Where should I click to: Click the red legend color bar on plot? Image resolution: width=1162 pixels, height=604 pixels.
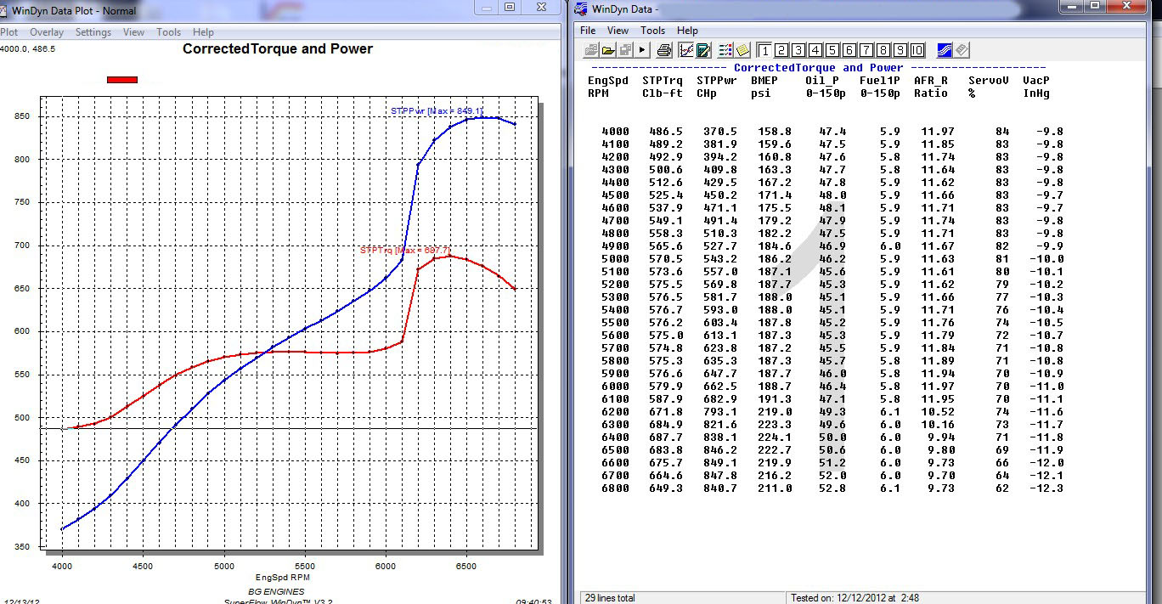coord(122,80)
